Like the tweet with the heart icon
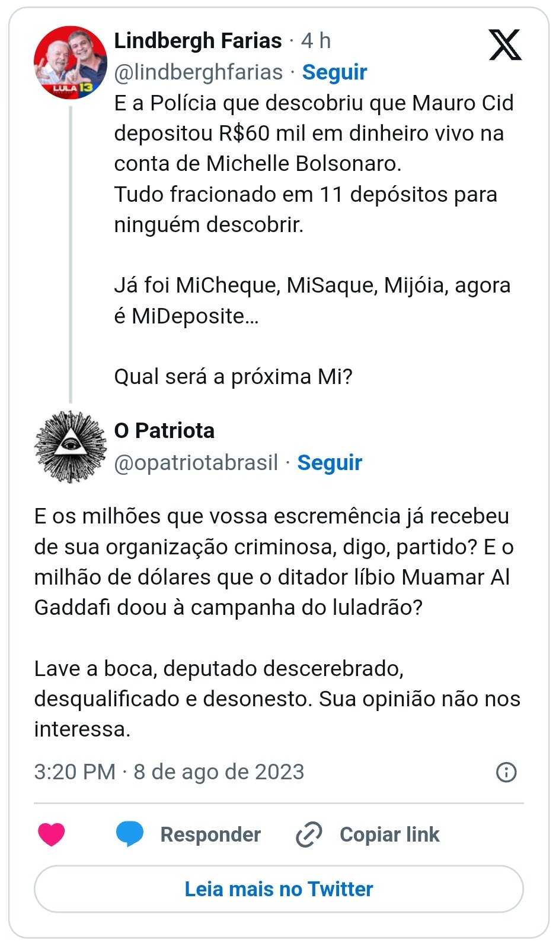 [52, 834]
